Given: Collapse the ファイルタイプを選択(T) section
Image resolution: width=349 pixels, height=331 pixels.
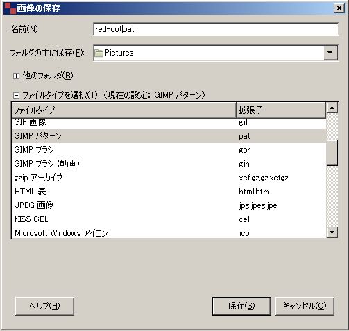Looking at the screenshot, I should (x=16, y=95).
